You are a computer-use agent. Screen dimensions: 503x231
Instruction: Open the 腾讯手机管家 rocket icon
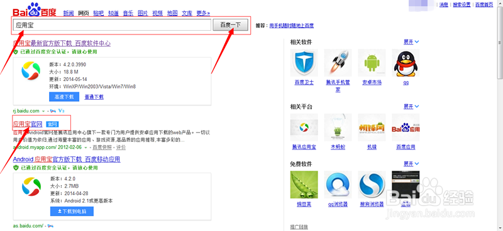338,63
